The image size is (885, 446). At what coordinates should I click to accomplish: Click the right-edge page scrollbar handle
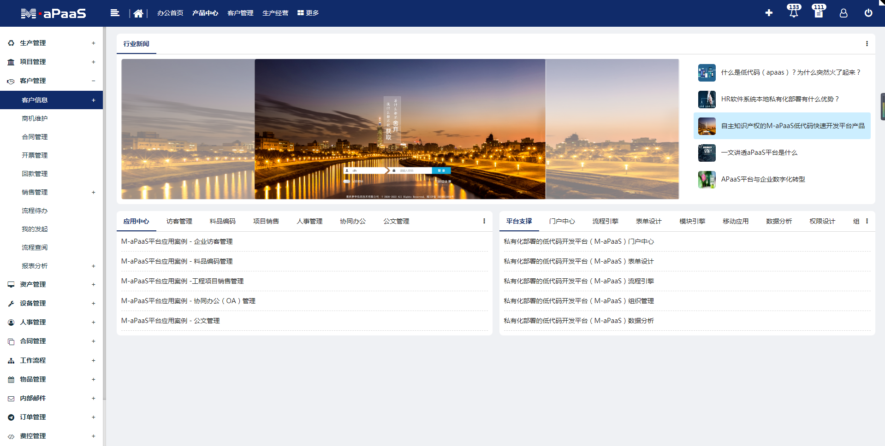[883, 106]
